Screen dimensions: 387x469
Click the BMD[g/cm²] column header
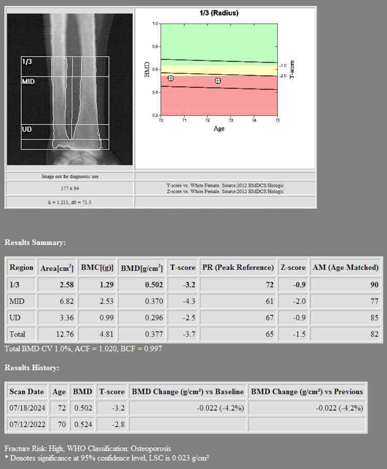click(142, 267)
